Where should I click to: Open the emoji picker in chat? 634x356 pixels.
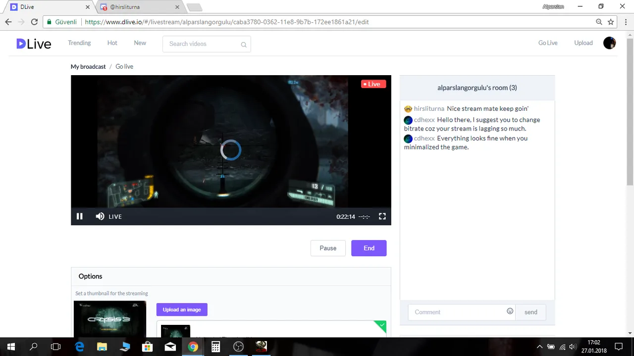point(510,311)
